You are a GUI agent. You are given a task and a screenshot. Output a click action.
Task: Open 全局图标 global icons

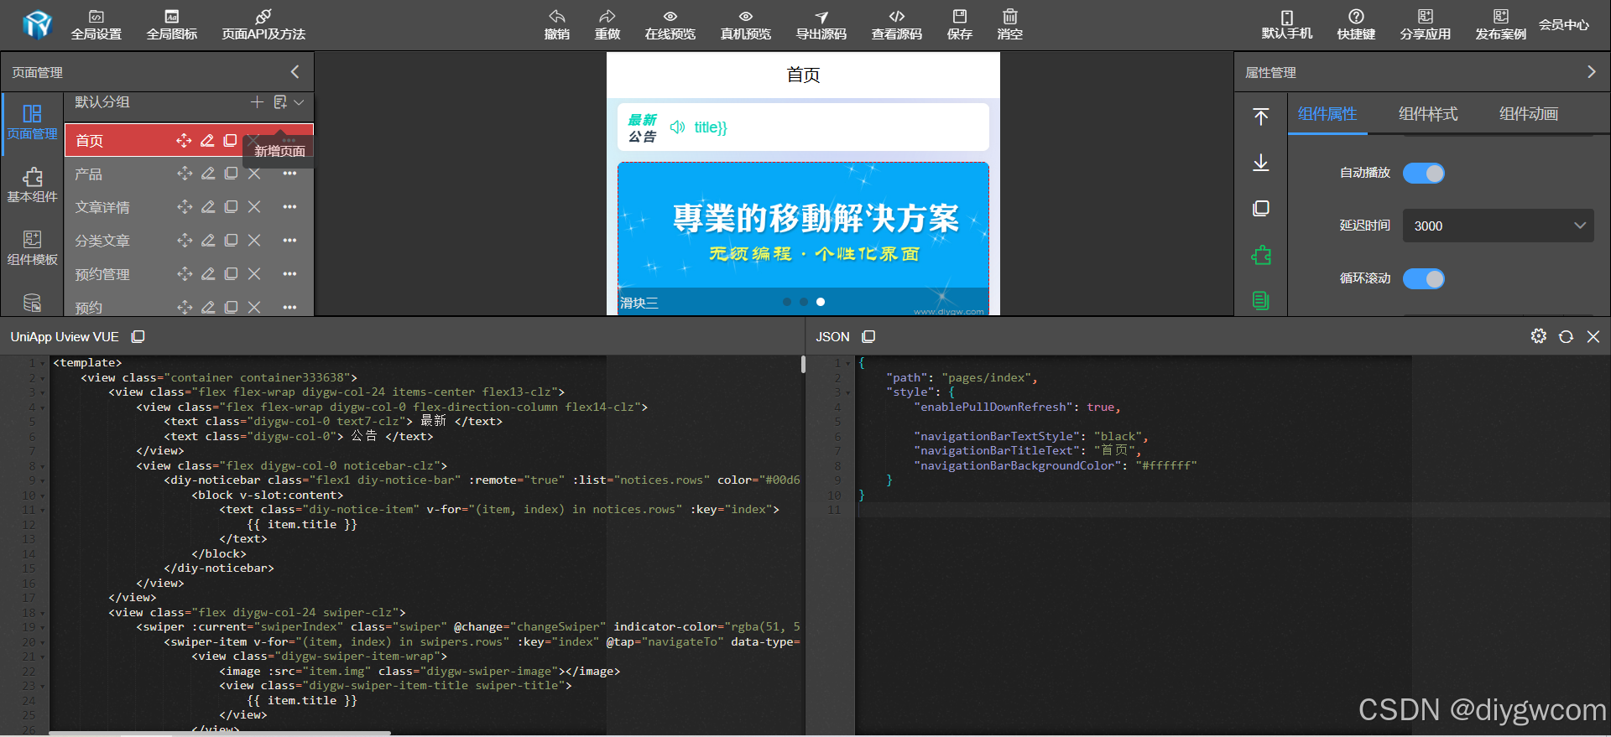tap(172, 25)
